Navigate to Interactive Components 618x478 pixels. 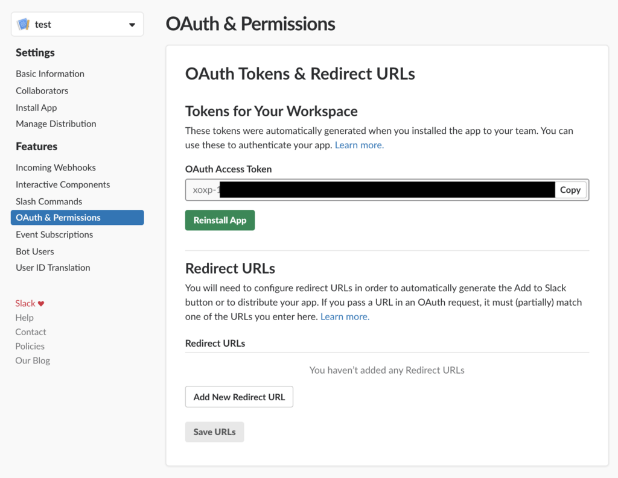click(63, 184)
